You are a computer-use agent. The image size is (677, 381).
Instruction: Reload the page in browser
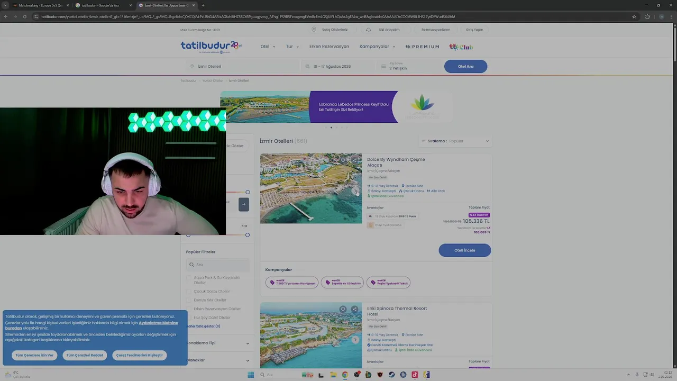(x=24, y=16)
